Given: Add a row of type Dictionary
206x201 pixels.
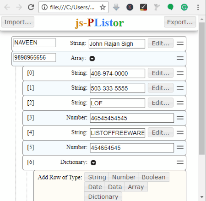Looking at the screenshot, I should 103,196.
